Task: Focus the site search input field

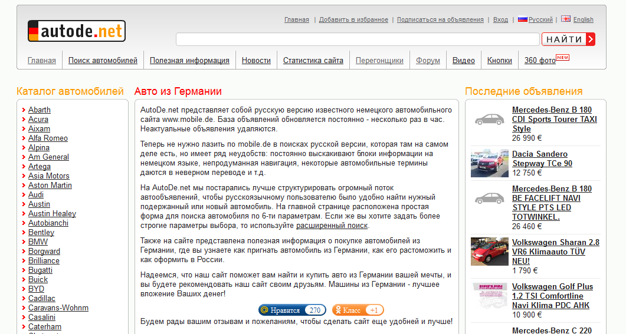Action: point(358,39)
